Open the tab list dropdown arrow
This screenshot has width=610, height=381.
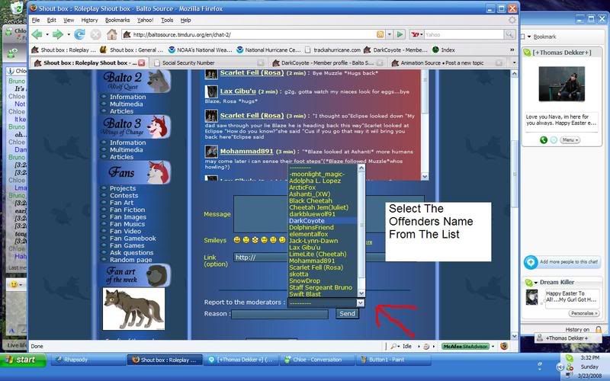(514, 62)
